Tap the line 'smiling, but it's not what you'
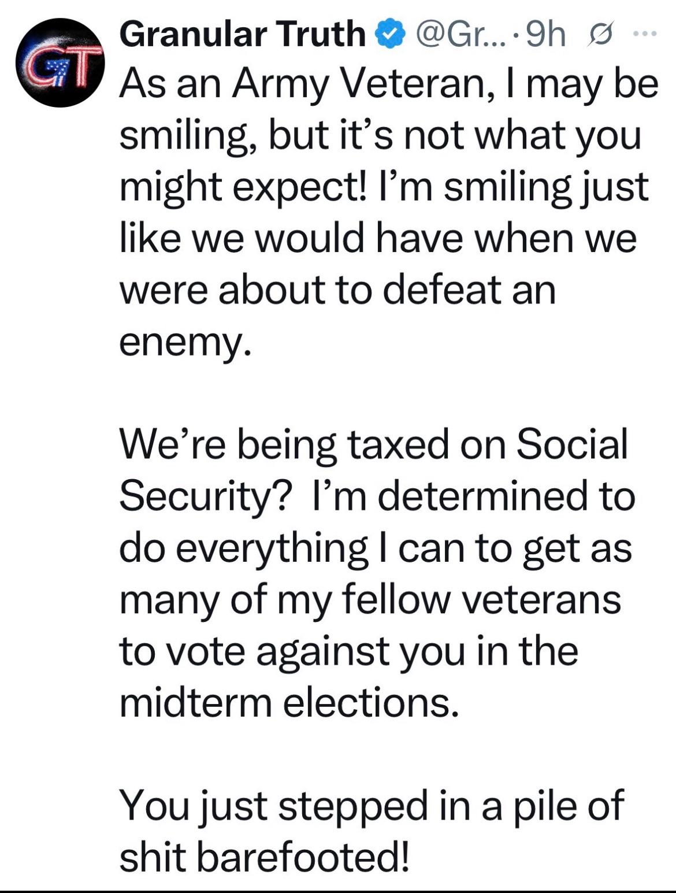The height and width of the screenshot is (893, 676). pyautogui.click(x=381, y=136)
